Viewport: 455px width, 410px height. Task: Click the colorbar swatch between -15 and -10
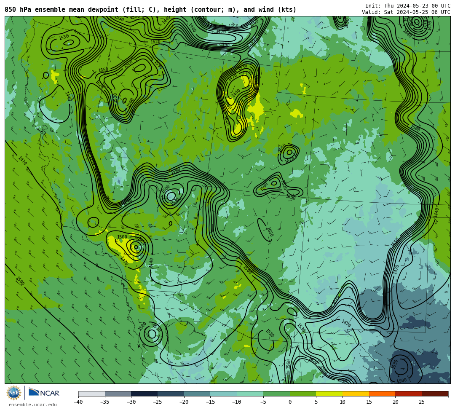click(x=224, y=394)
